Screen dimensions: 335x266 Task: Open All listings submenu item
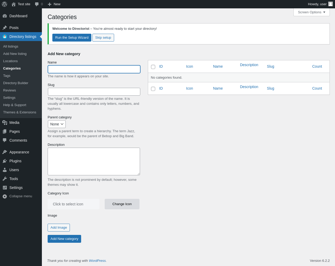(11, 47)
